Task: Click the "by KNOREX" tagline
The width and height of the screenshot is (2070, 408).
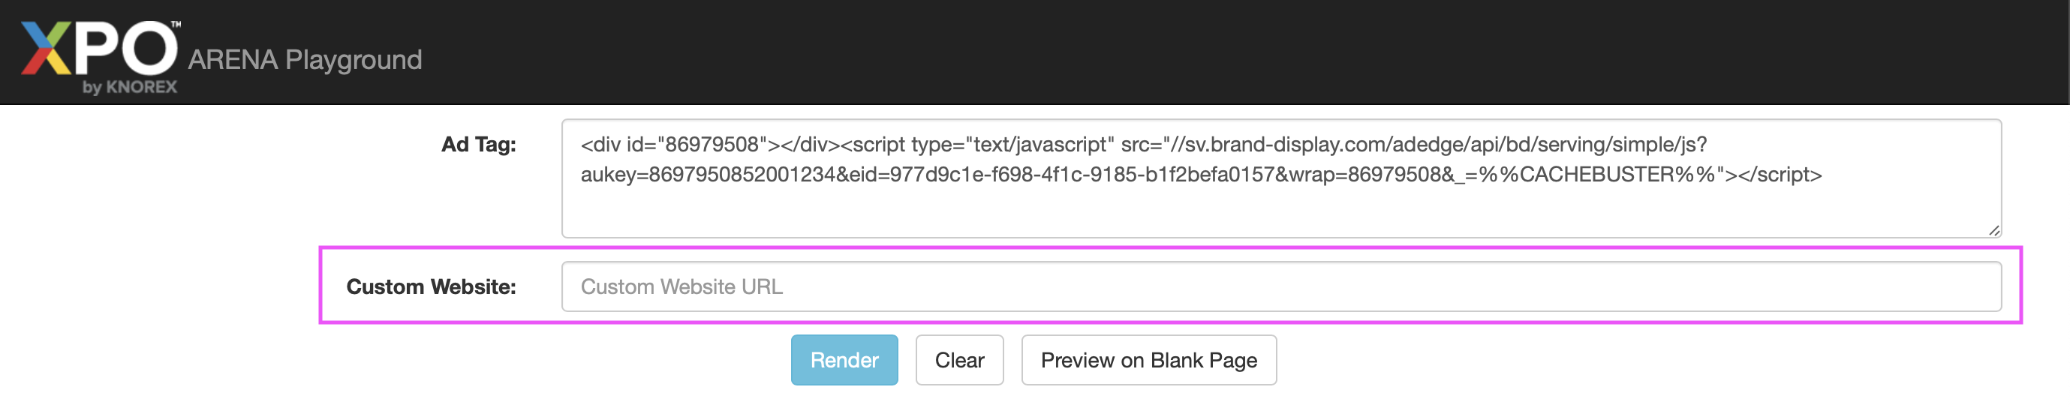Action: pos(129,87)
